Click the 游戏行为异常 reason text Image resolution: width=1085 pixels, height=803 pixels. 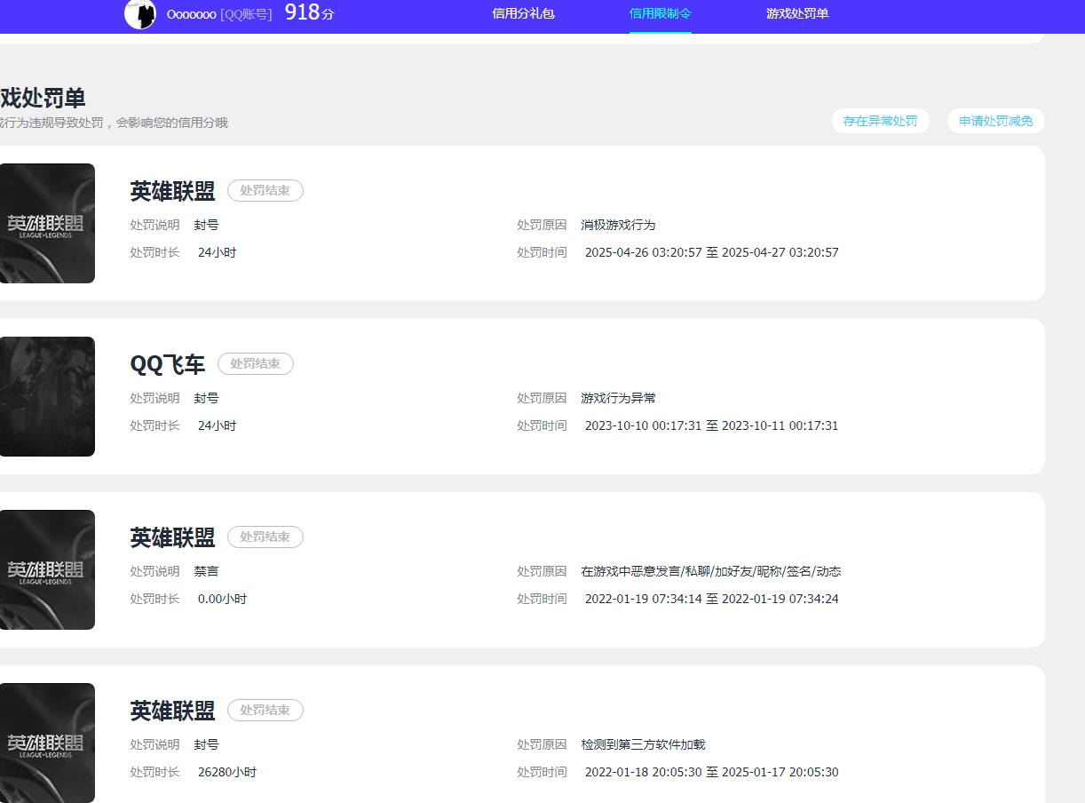618,398
